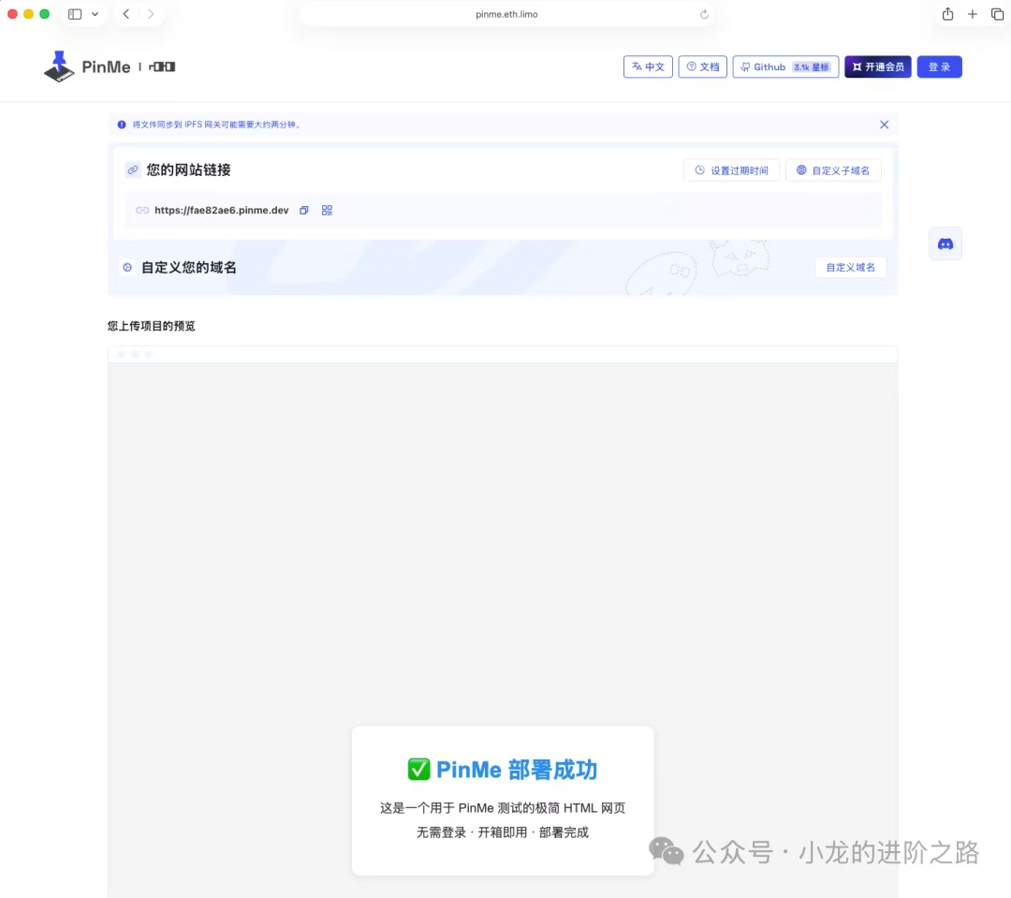
Task: Switch language with 中文 button
Action: click(x=648, y=67)
